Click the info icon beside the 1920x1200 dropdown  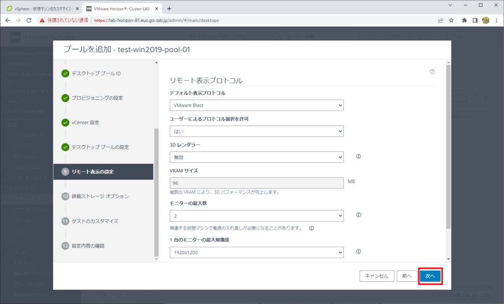coord(359,251)
